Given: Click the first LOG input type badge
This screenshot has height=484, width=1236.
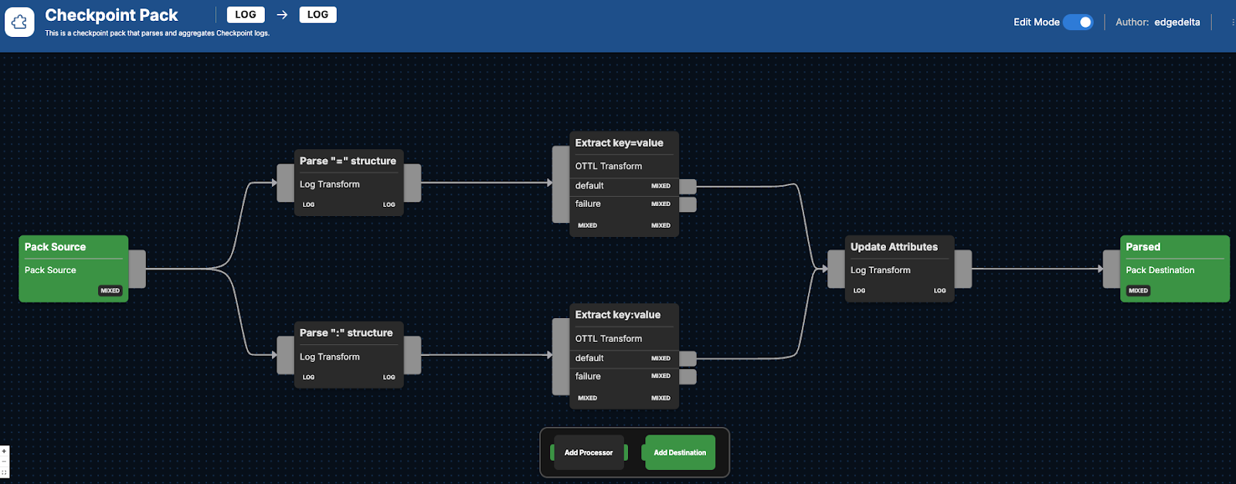Looking at the screenshot, I should tap(246, 15).
